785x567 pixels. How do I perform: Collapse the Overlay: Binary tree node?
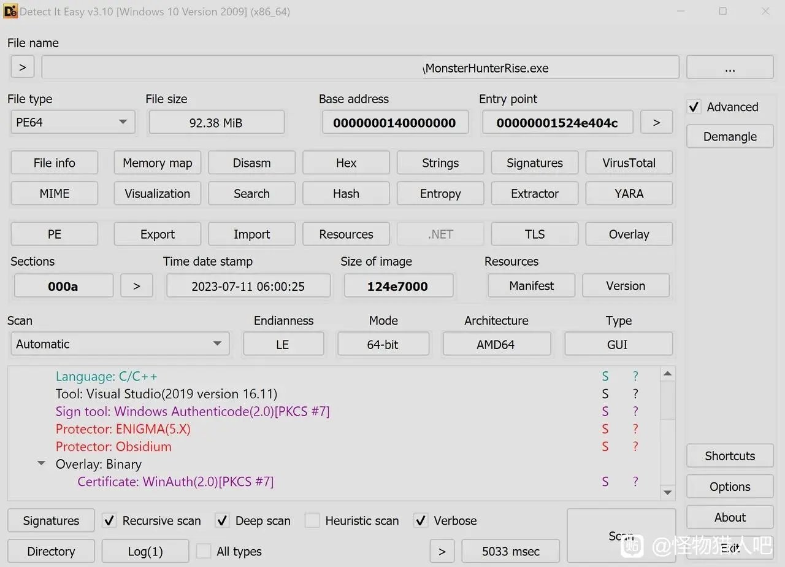tap(42, 464)
